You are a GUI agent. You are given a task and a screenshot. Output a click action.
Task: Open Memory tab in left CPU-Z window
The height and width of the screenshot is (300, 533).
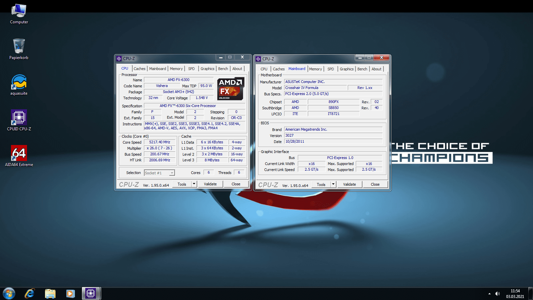coord(176,69)
